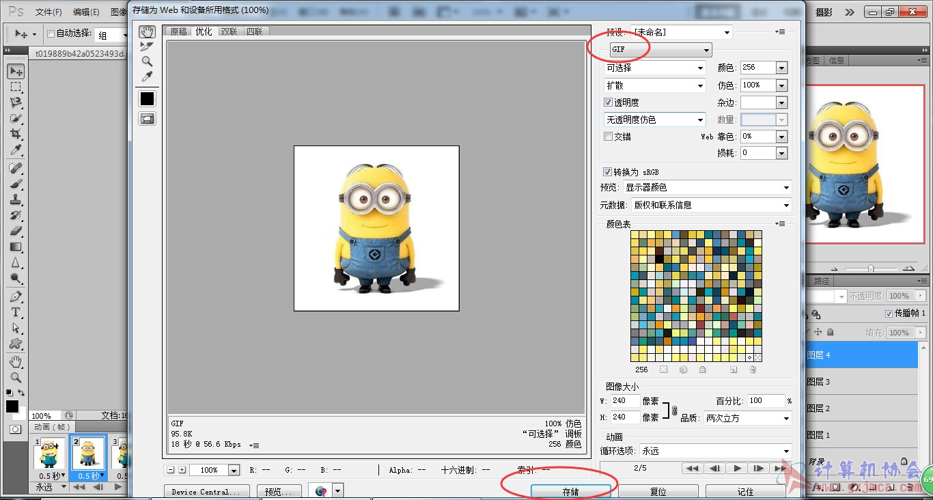The width and height of the screenshot is (933, 500).
Task: Toggle the 转换为 sRGB checkbox
Action: (607, 172)
